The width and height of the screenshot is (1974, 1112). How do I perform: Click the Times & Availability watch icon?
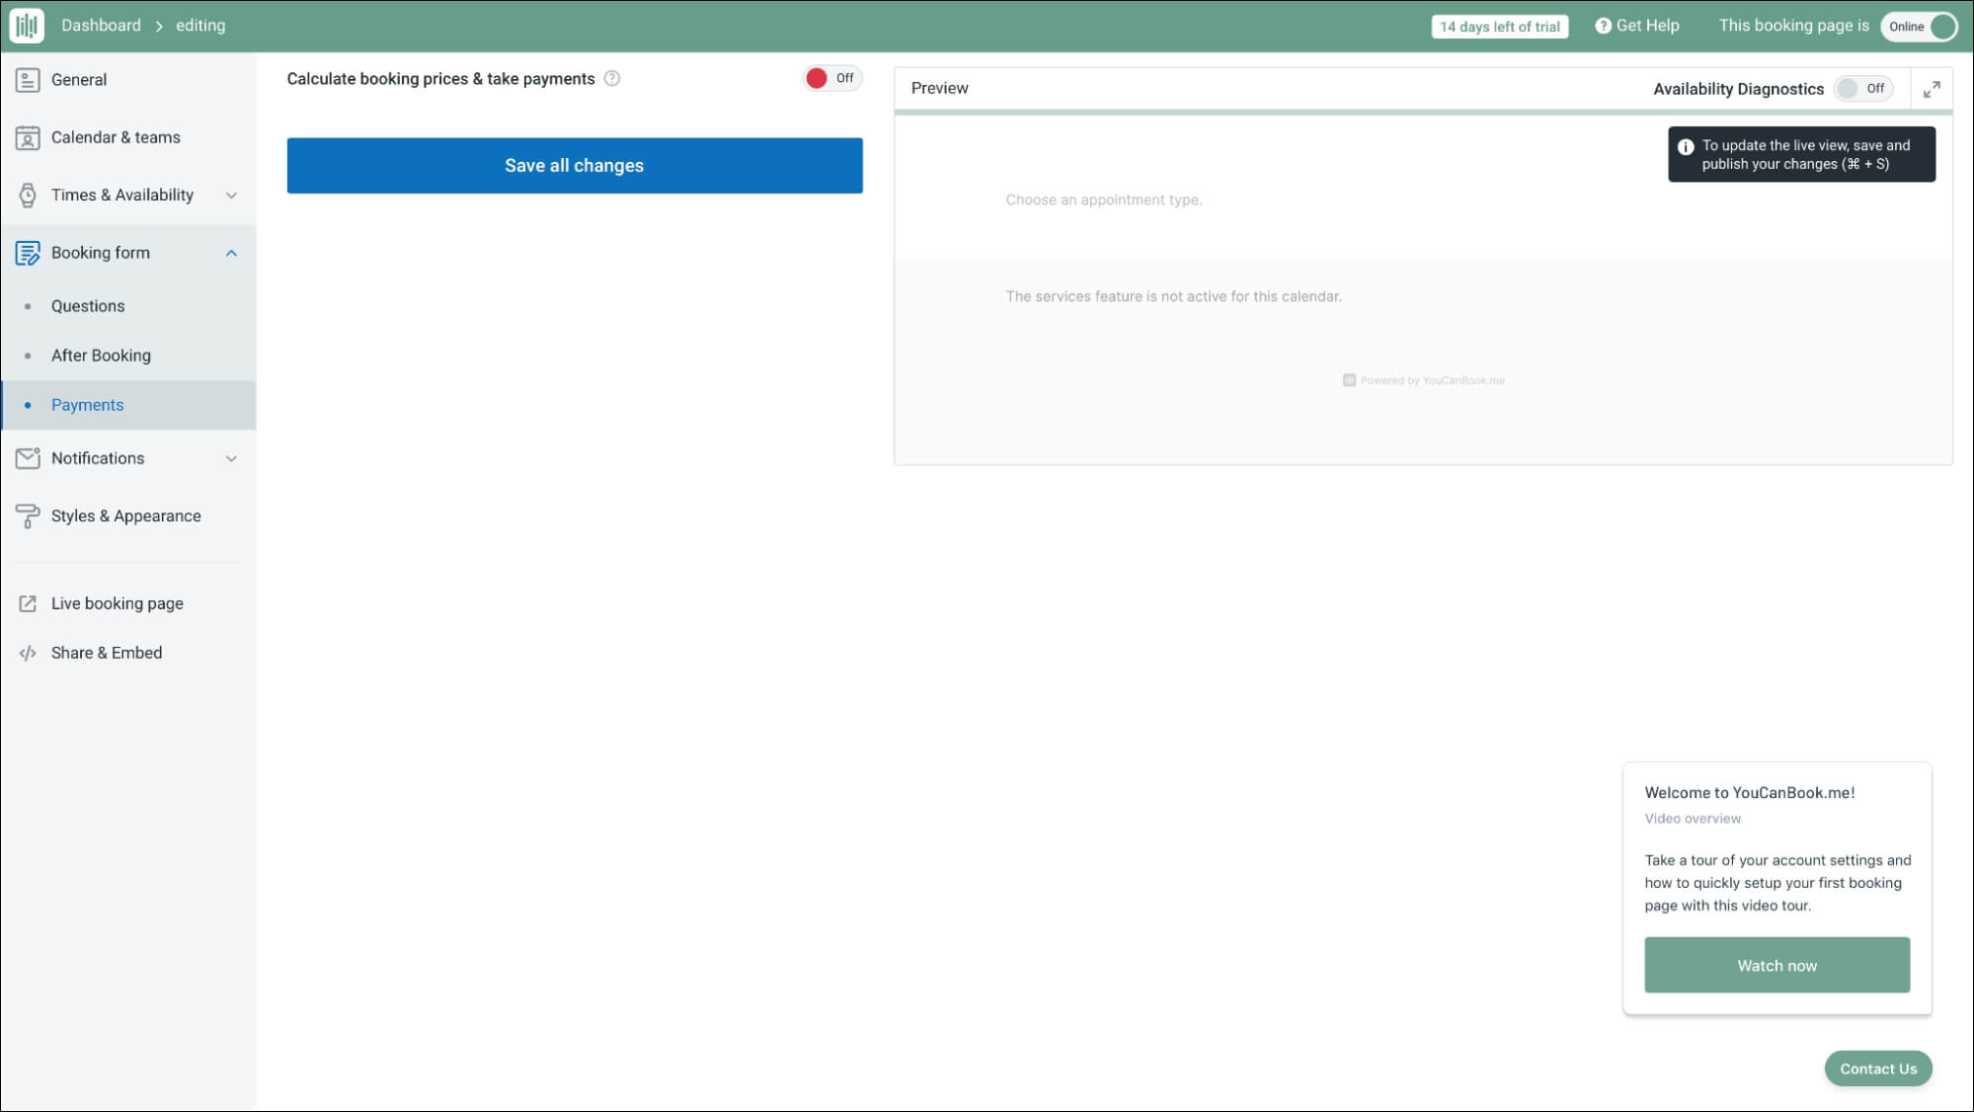[x=28, y=196]
